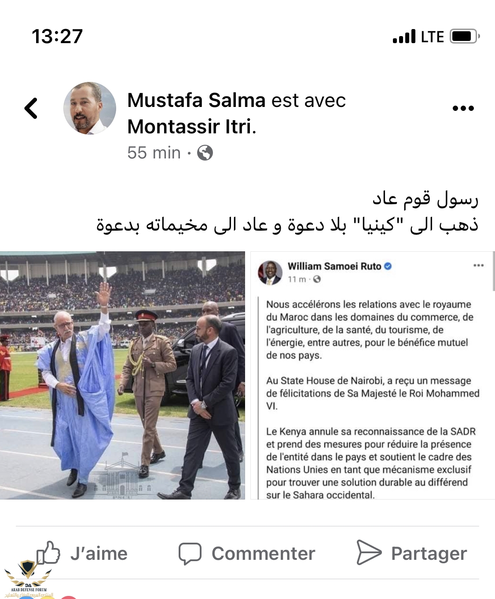Tap the Partager button label

tap(429, 554)
